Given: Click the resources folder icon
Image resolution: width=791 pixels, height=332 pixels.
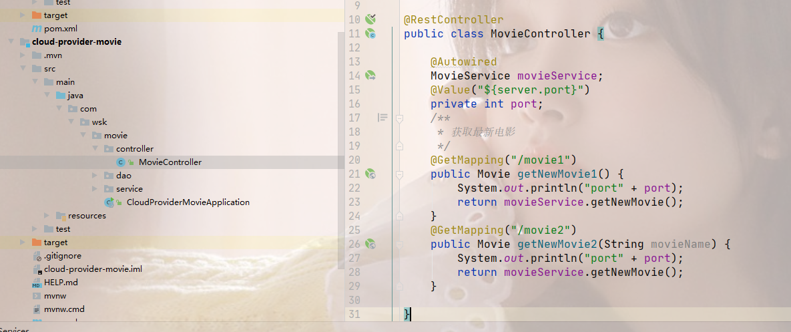Looking at the screenshot, I should (x=61, y=216).
